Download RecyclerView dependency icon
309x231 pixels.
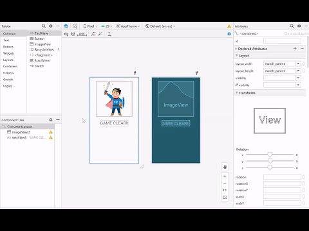click(59, 49)
